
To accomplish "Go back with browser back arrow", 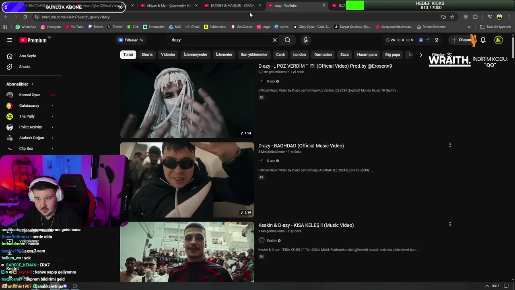I will (x=6, y=17).
